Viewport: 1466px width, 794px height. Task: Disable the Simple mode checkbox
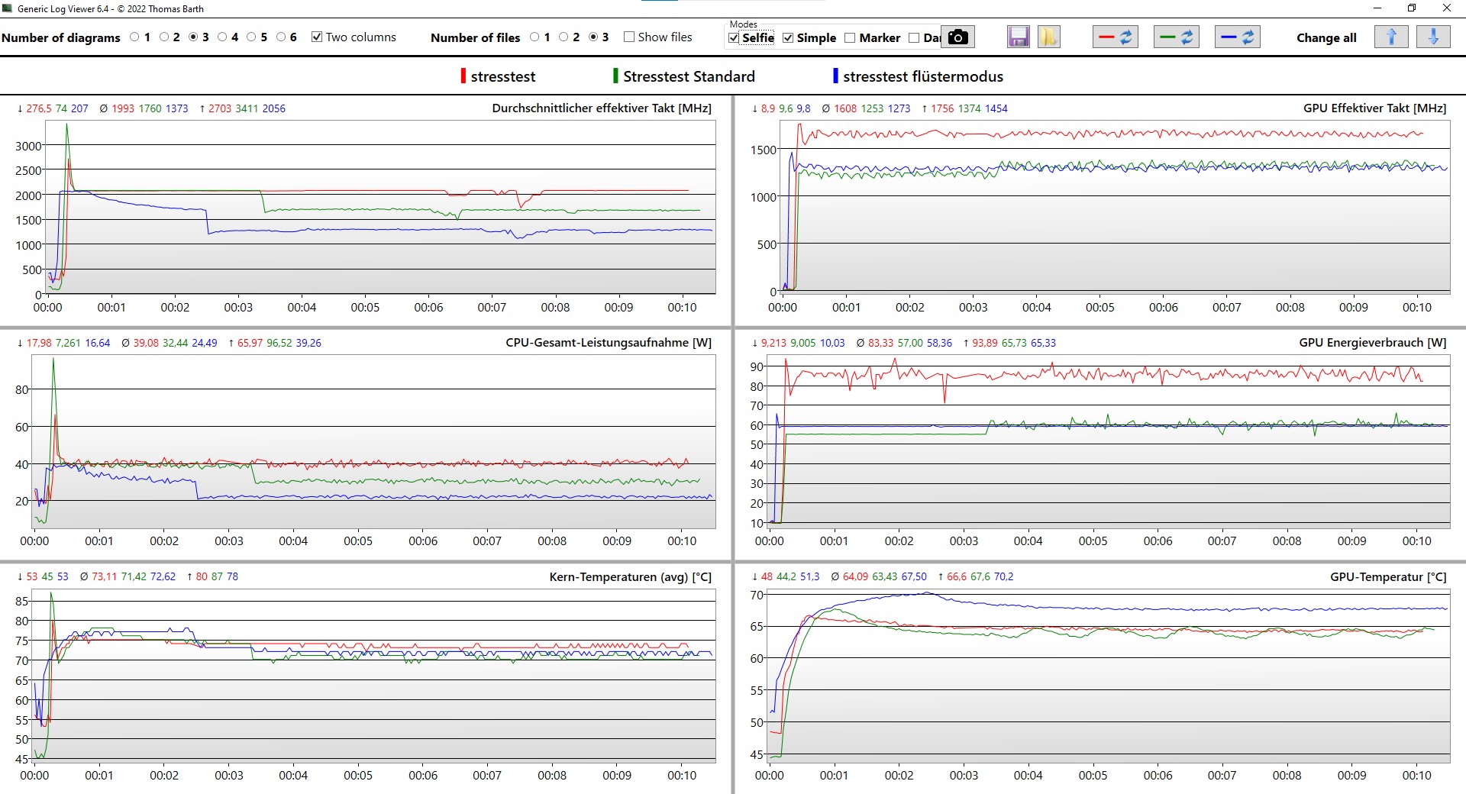[788, 38]
